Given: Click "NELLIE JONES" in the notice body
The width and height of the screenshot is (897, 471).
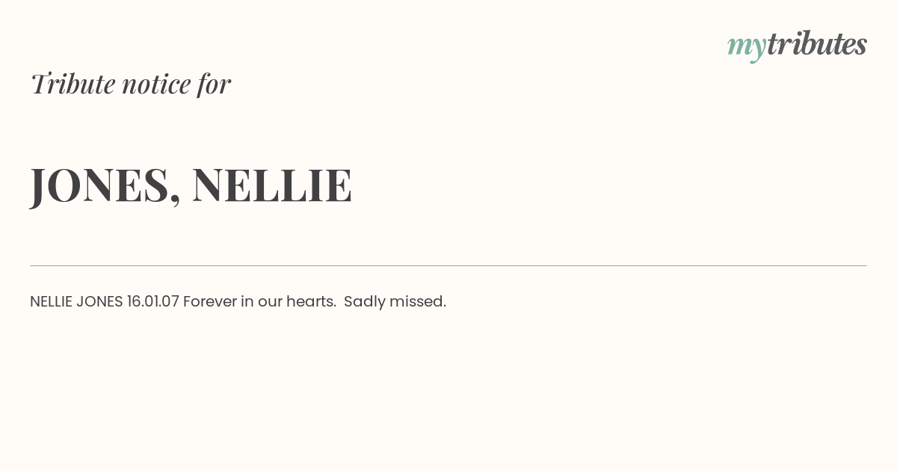Looking at the screenshot, I should pos(76,301).
